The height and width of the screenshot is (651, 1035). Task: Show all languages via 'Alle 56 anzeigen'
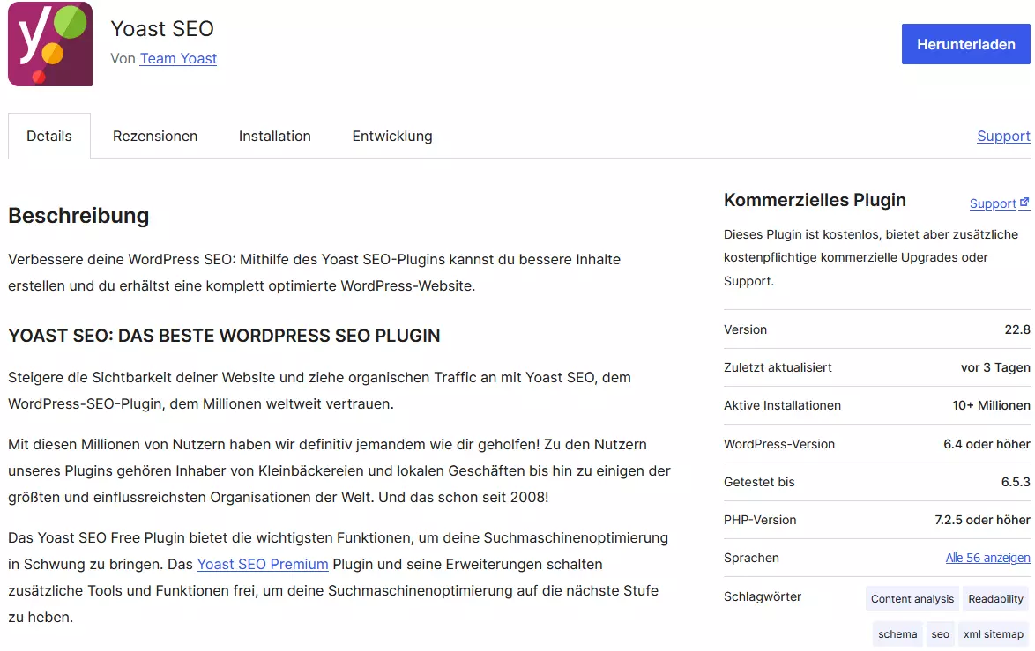pyautogui.click(x=987, y=557)
